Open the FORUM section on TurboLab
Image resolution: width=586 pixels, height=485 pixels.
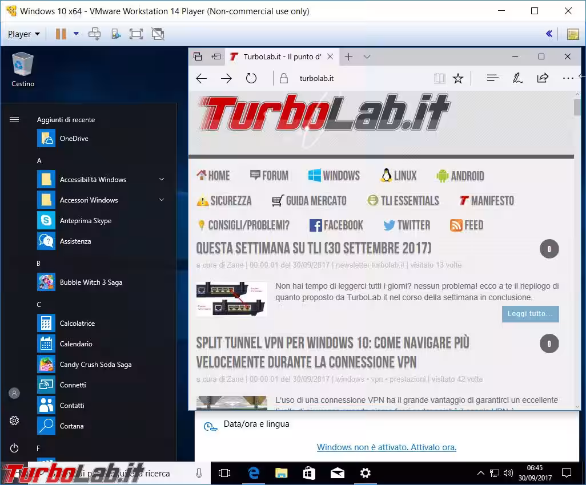[269, 175]
